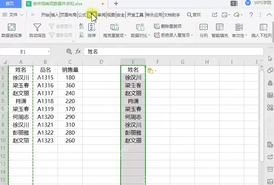Click cell 彭丽雅 in column E
The image size is (274, 185).
point(133,133)
